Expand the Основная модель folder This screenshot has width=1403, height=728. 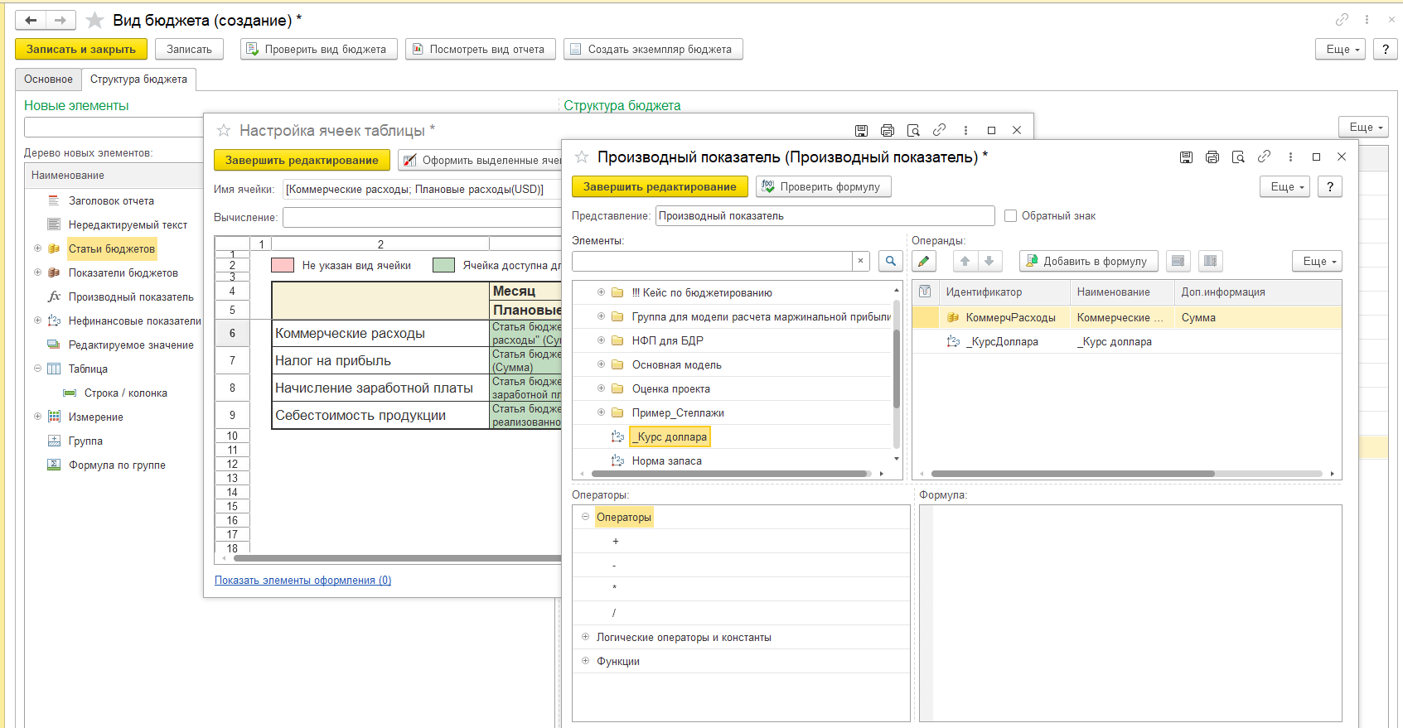tap(601, 364)
